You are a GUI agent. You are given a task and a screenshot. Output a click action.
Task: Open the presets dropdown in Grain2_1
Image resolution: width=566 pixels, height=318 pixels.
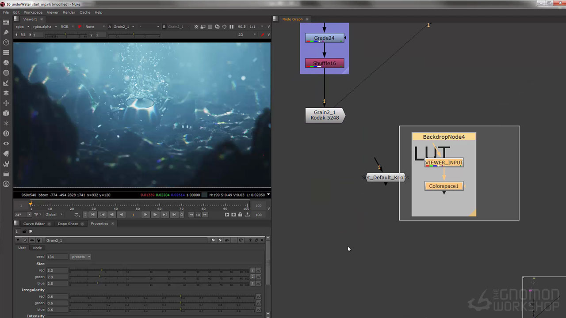80,257
